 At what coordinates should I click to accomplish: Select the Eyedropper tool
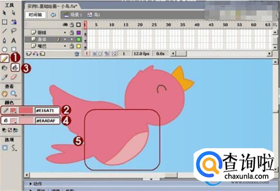(x=4, y=77)
